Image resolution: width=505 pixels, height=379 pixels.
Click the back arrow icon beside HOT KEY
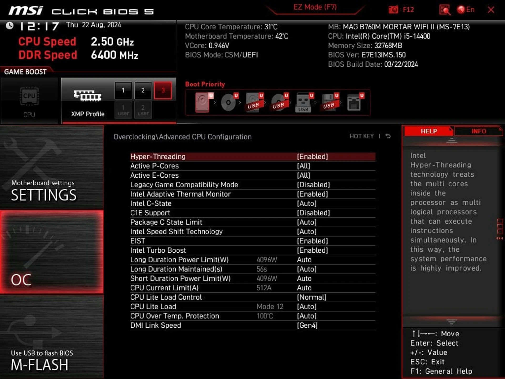[388, 136]
